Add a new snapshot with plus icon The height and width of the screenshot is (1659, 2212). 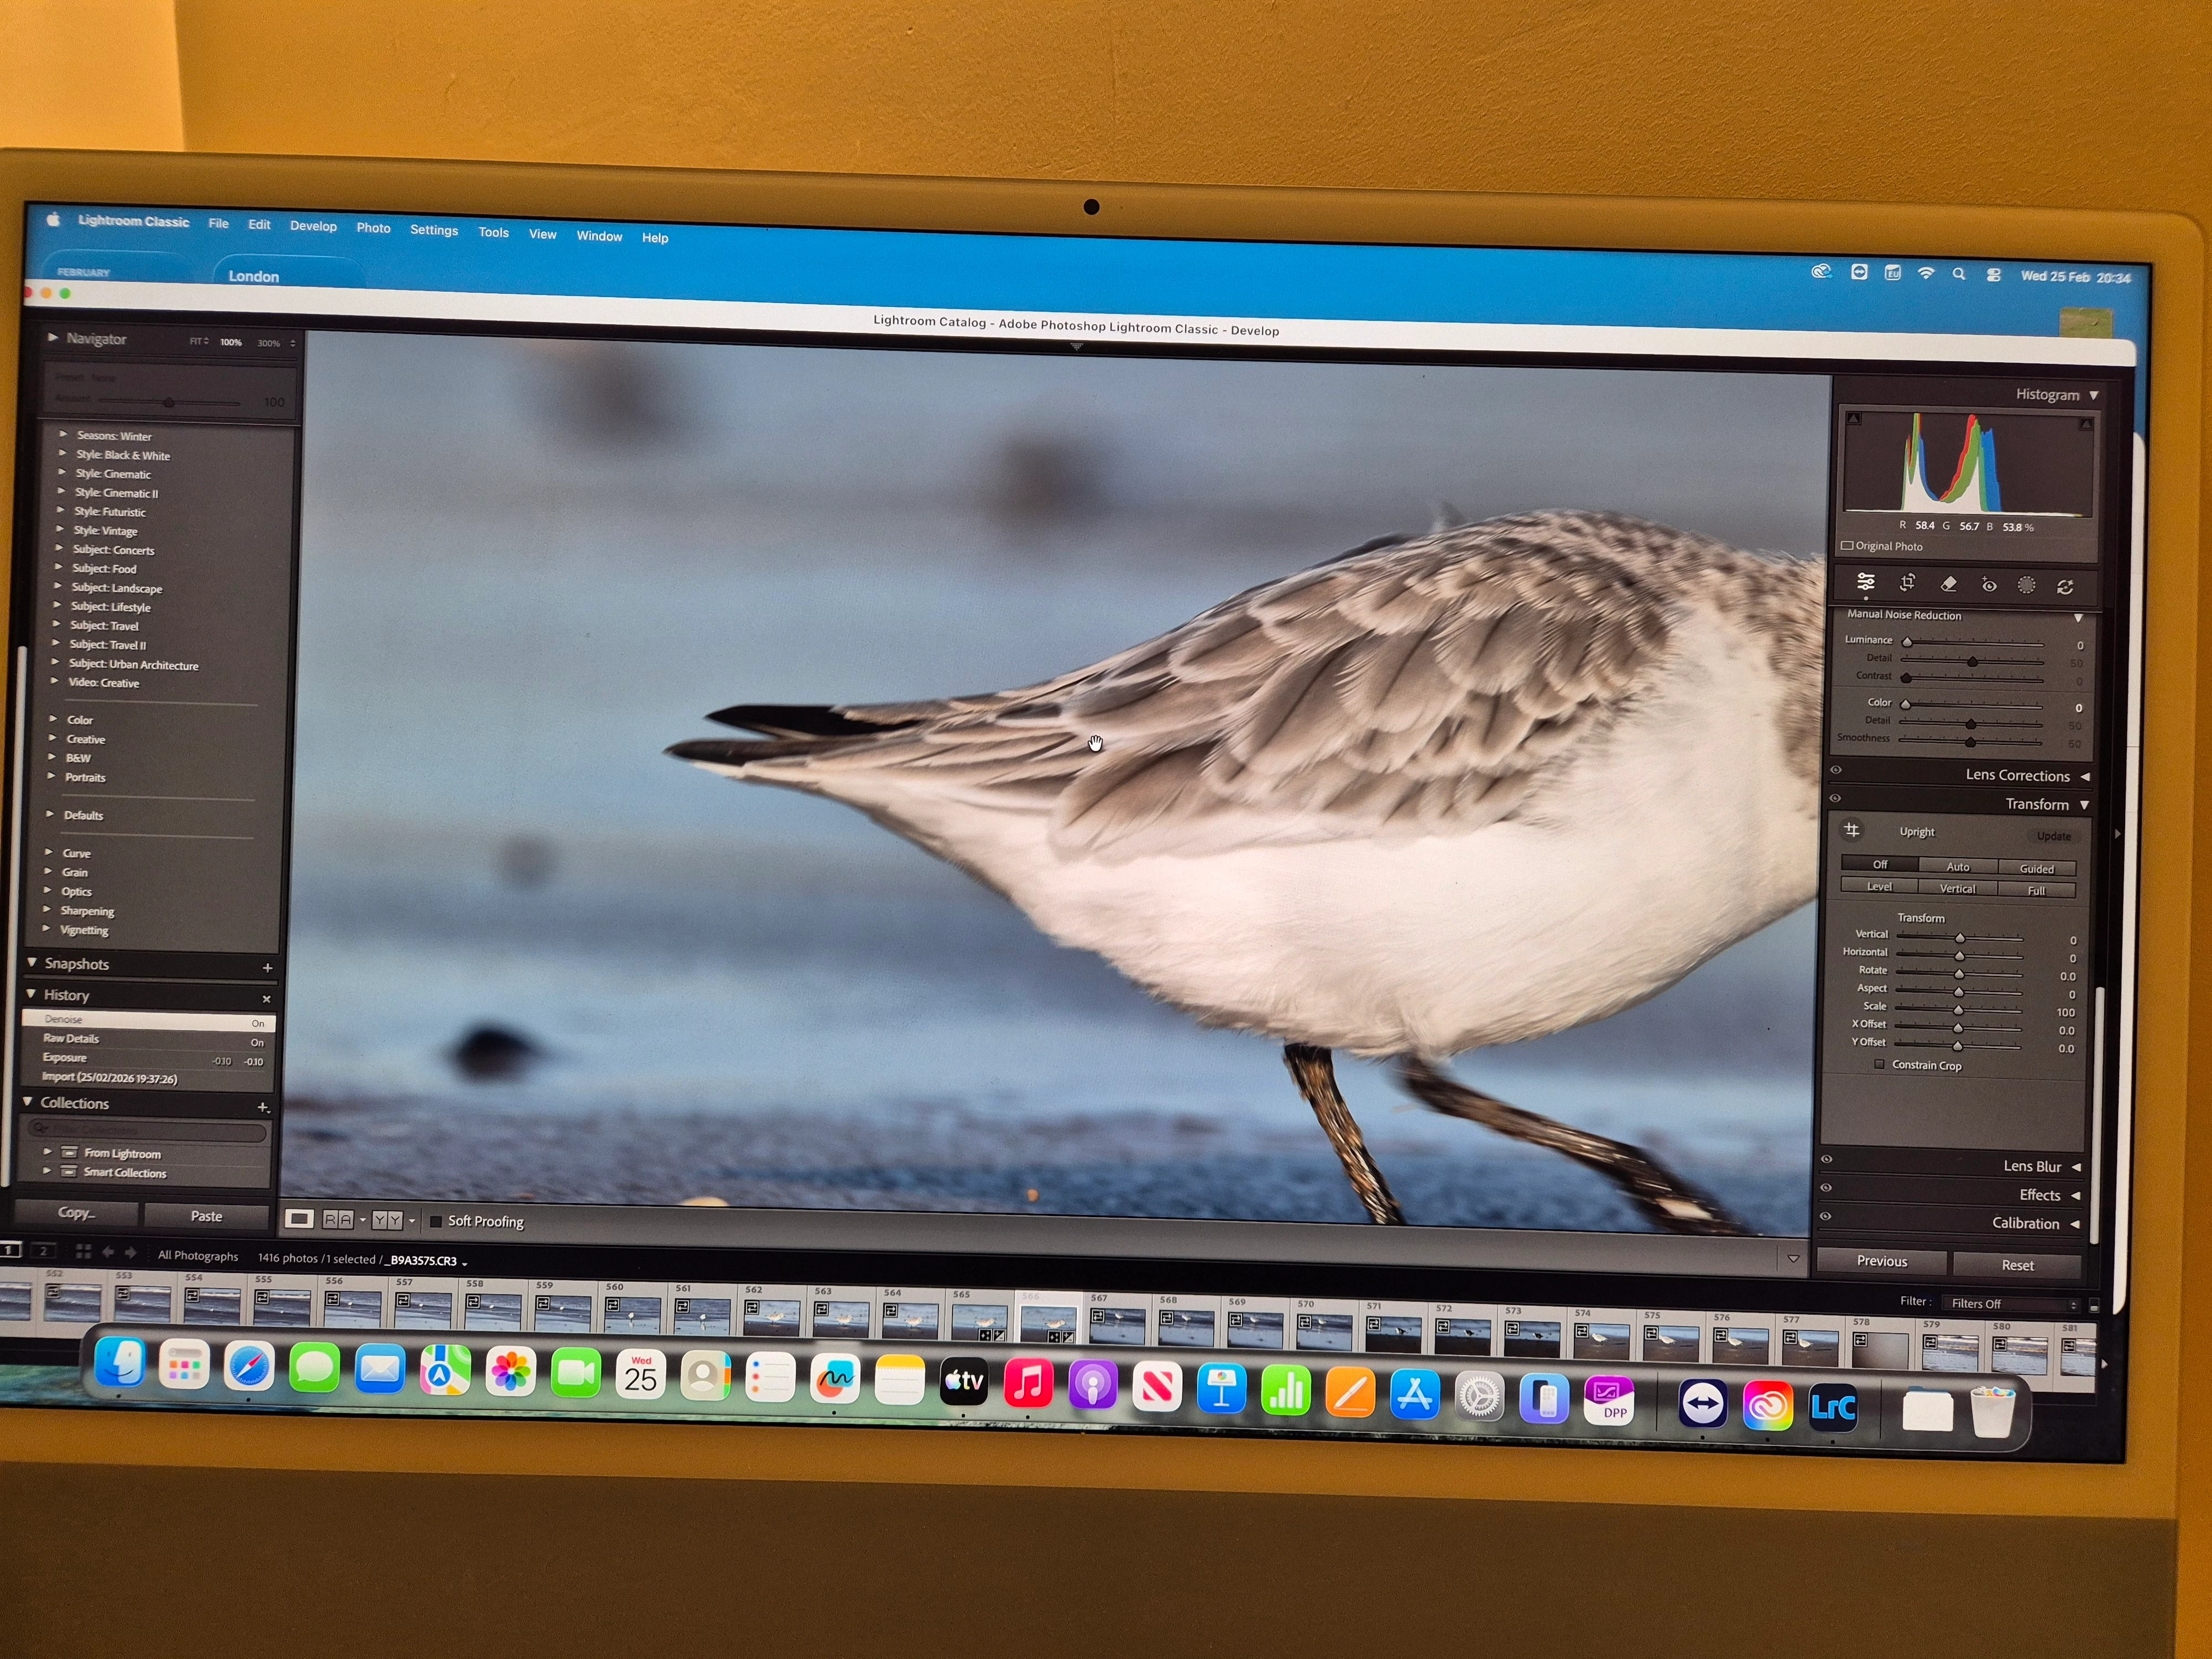pyautogui.click(x=267, y=967)
